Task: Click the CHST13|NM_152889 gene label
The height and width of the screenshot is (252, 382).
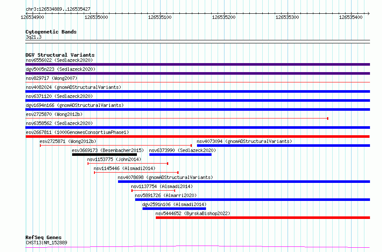Action: (46, 243)
